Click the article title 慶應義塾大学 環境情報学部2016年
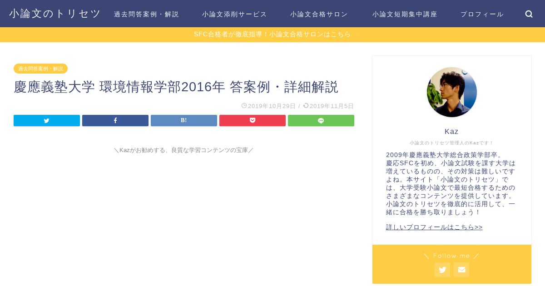 click(x=176, y=87)
